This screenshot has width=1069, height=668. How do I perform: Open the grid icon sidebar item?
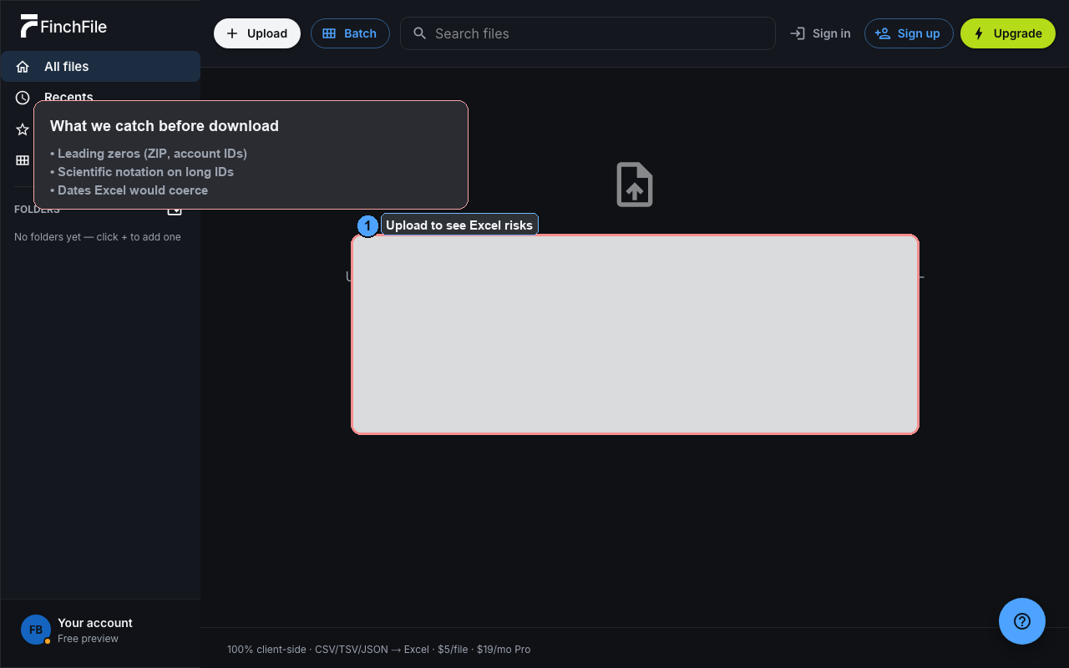(23, 160)
